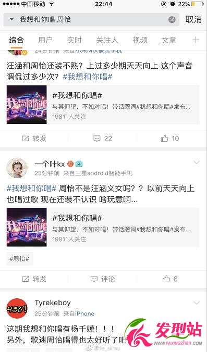Switch to the 实时 tab

click(x=74, y=40)
